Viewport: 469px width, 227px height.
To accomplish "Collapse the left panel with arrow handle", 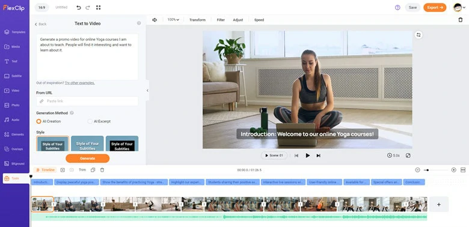I will click(147, 91).
